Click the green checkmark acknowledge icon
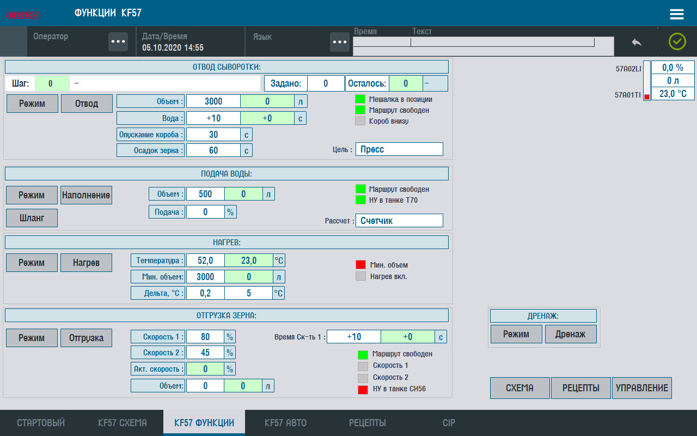The height and width of the screenshot is (436, 697). 677,41
